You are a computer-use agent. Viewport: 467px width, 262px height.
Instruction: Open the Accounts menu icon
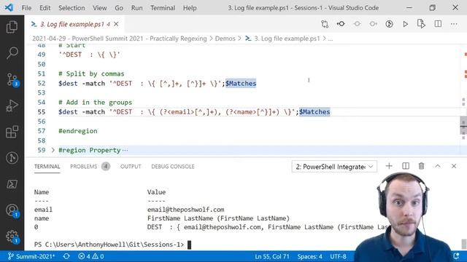click(x=12, y=210)
